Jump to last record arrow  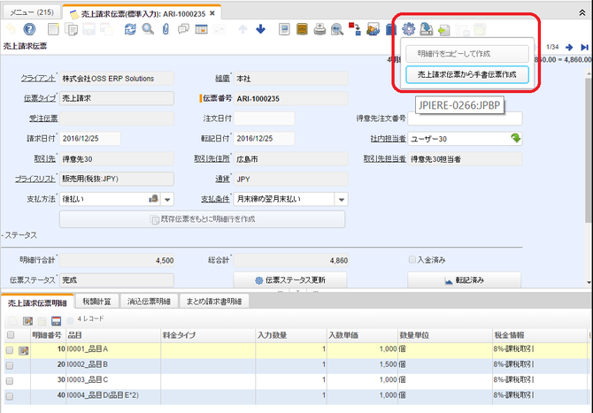pyautogui.click(x=585, y=47)
